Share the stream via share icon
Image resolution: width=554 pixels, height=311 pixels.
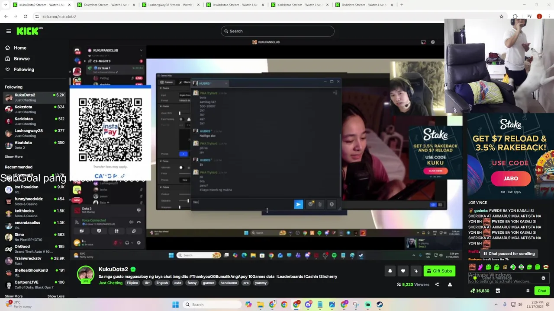pos(437,285)
